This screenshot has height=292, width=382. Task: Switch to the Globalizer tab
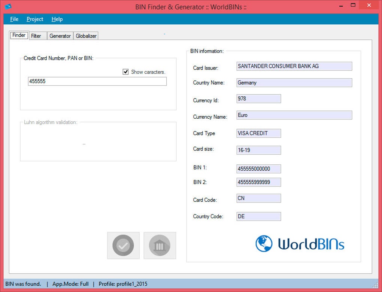pyautogui.click(x=86, y=36)
